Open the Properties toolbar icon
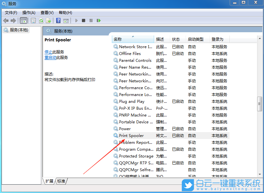This screenshot has width=264, height=193. tap(33, 20)
